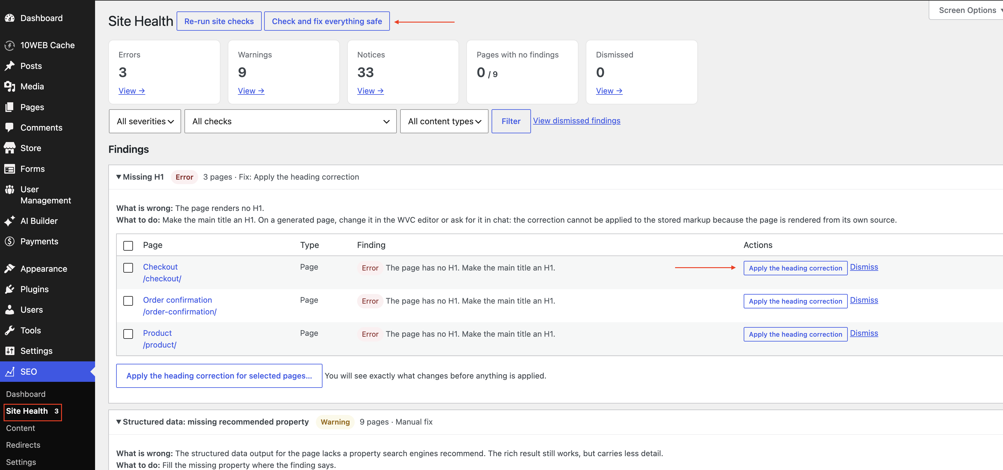Open Redirects under the SEO submenu
1003x470 pixels.
click(x=23, y=445)
